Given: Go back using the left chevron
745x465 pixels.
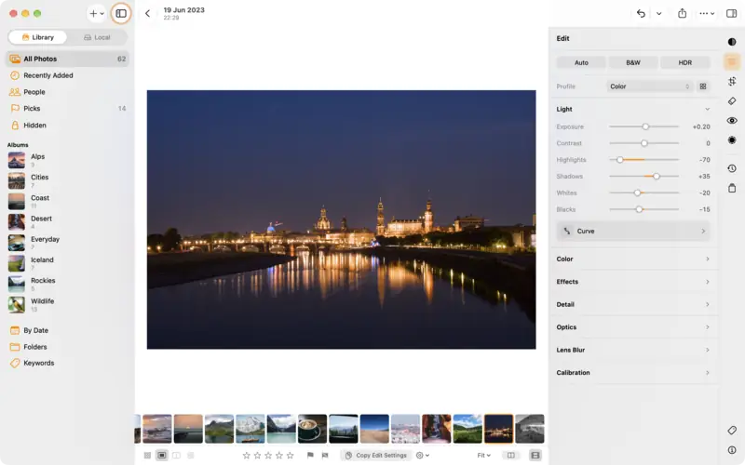Looking at the screenshot, I should tap(147, 13).
